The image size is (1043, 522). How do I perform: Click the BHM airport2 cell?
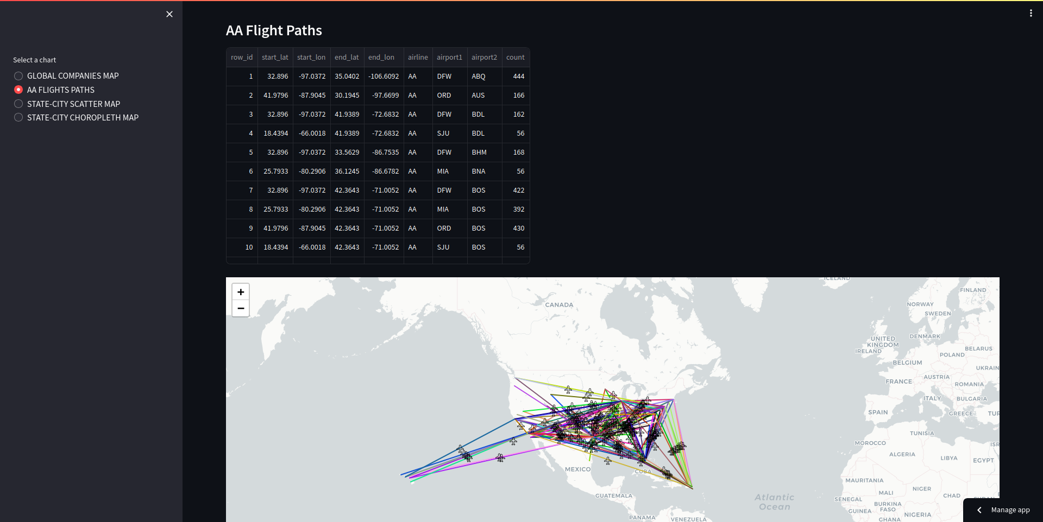click(x=485, y=152)
